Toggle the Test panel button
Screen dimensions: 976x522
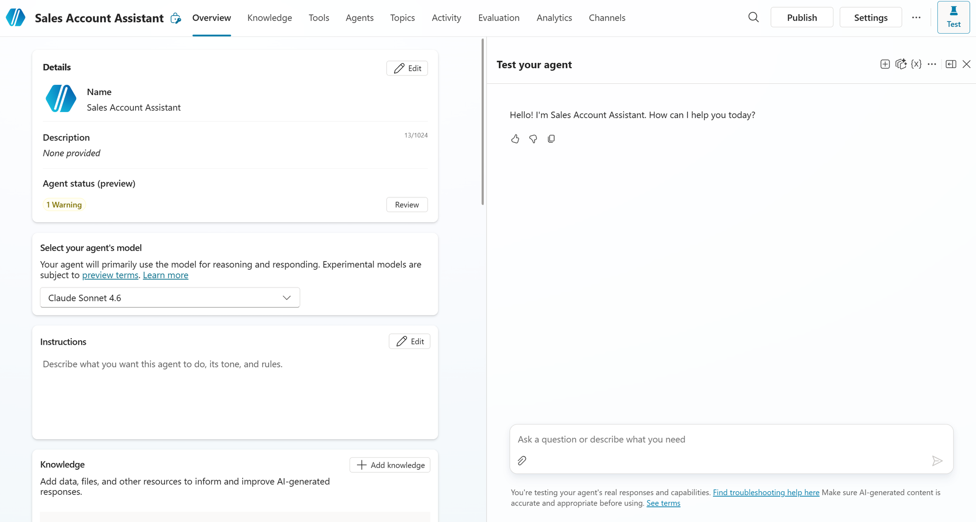(x=953, y=18)
